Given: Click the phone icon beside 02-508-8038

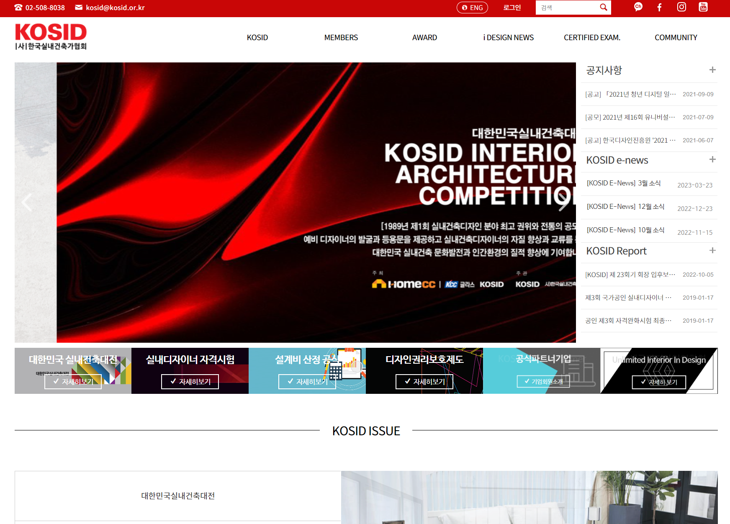Looking at the screenshot, I should click(18, 8).
